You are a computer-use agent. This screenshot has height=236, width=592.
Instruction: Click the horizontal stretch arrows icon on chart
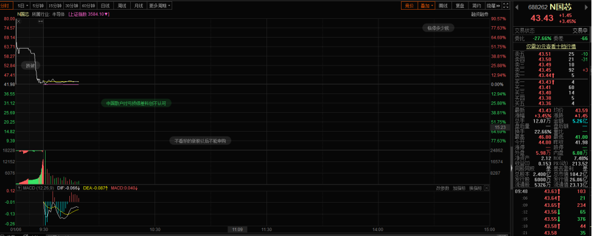click(40, 21)
